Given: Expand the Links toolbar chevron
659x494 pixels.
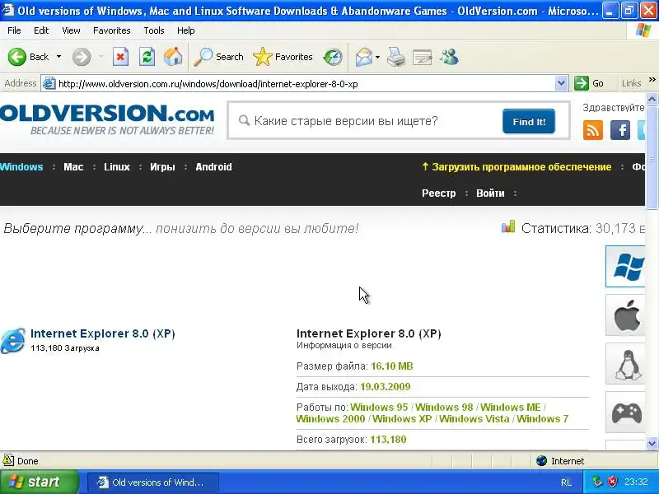Looking at the screenshot, I should point(652,79).
